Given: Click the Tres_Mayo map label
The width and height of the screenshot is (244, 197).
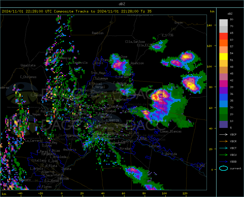Looking at the screenshot, I should pos(98,73).
